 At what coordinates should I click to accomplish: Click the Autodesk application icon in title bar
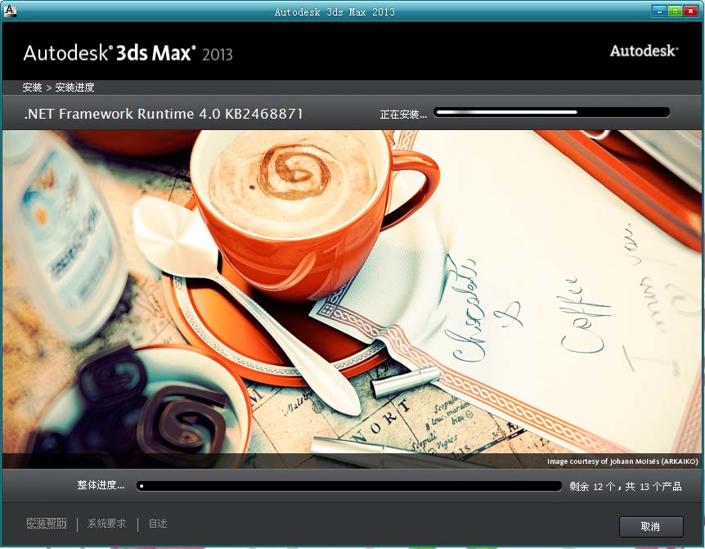[x=10, y=11]
